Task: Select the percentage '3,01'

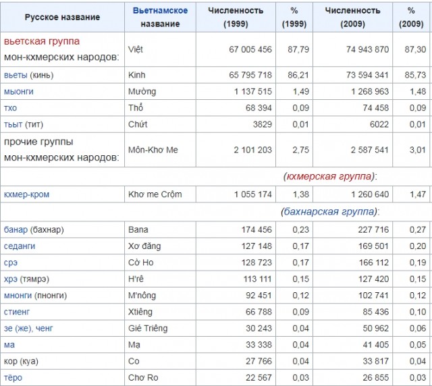Action: pyautogui.click(x=417, y=150)
